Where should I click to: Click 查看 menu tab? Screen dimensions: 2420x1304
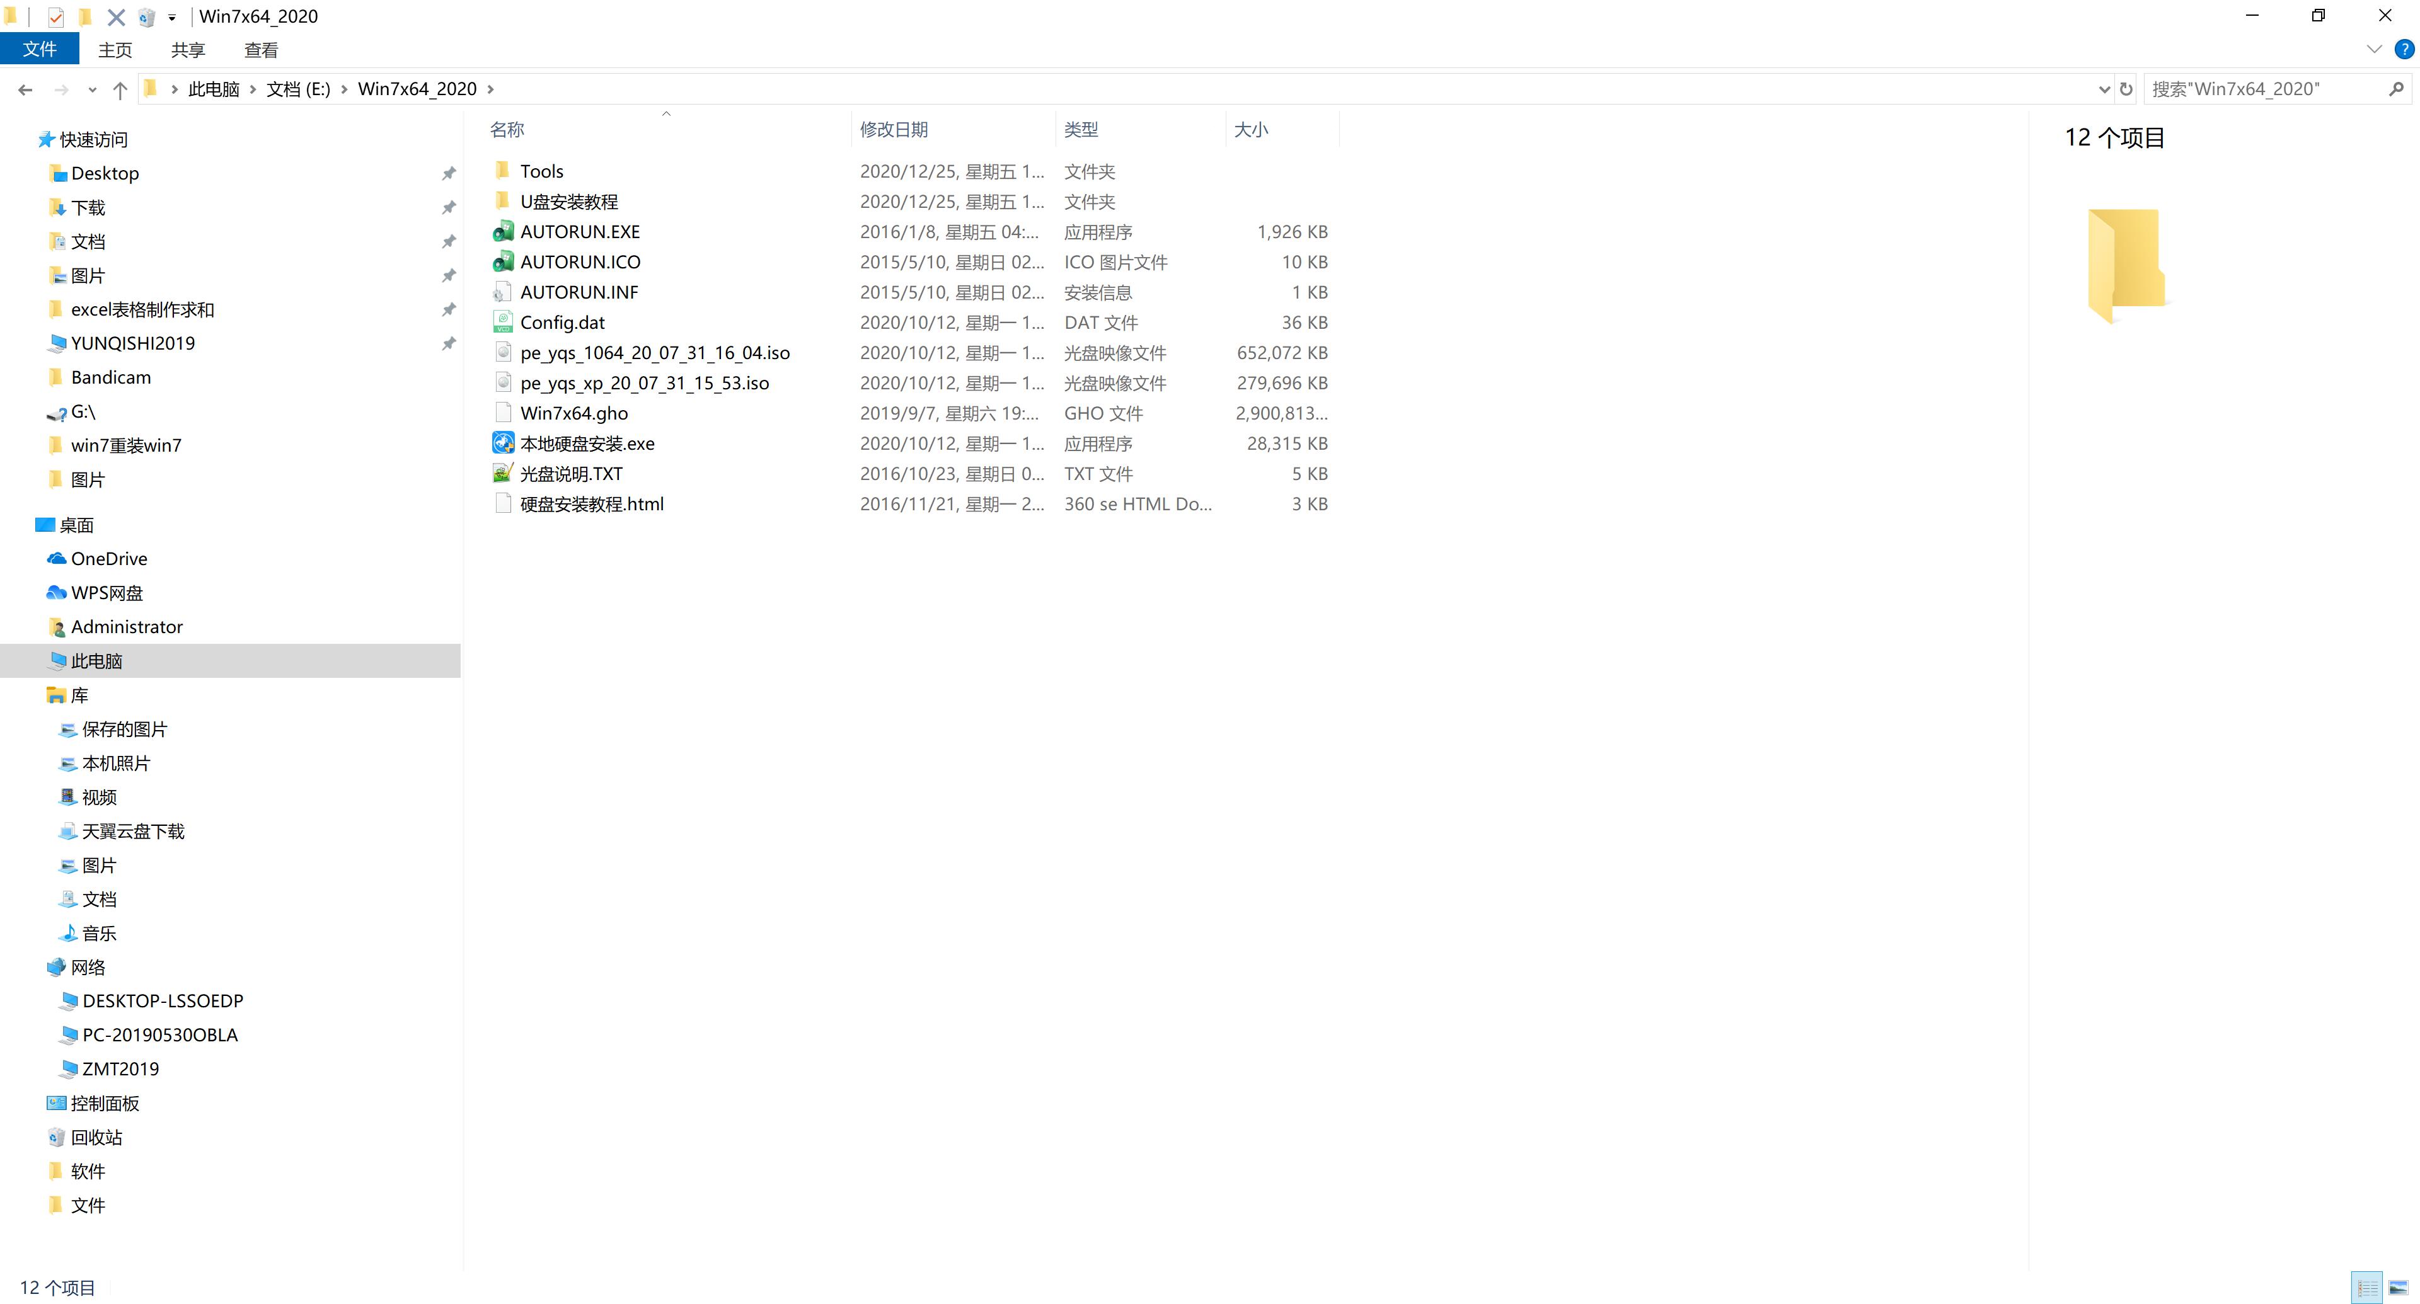pos(260,50)
